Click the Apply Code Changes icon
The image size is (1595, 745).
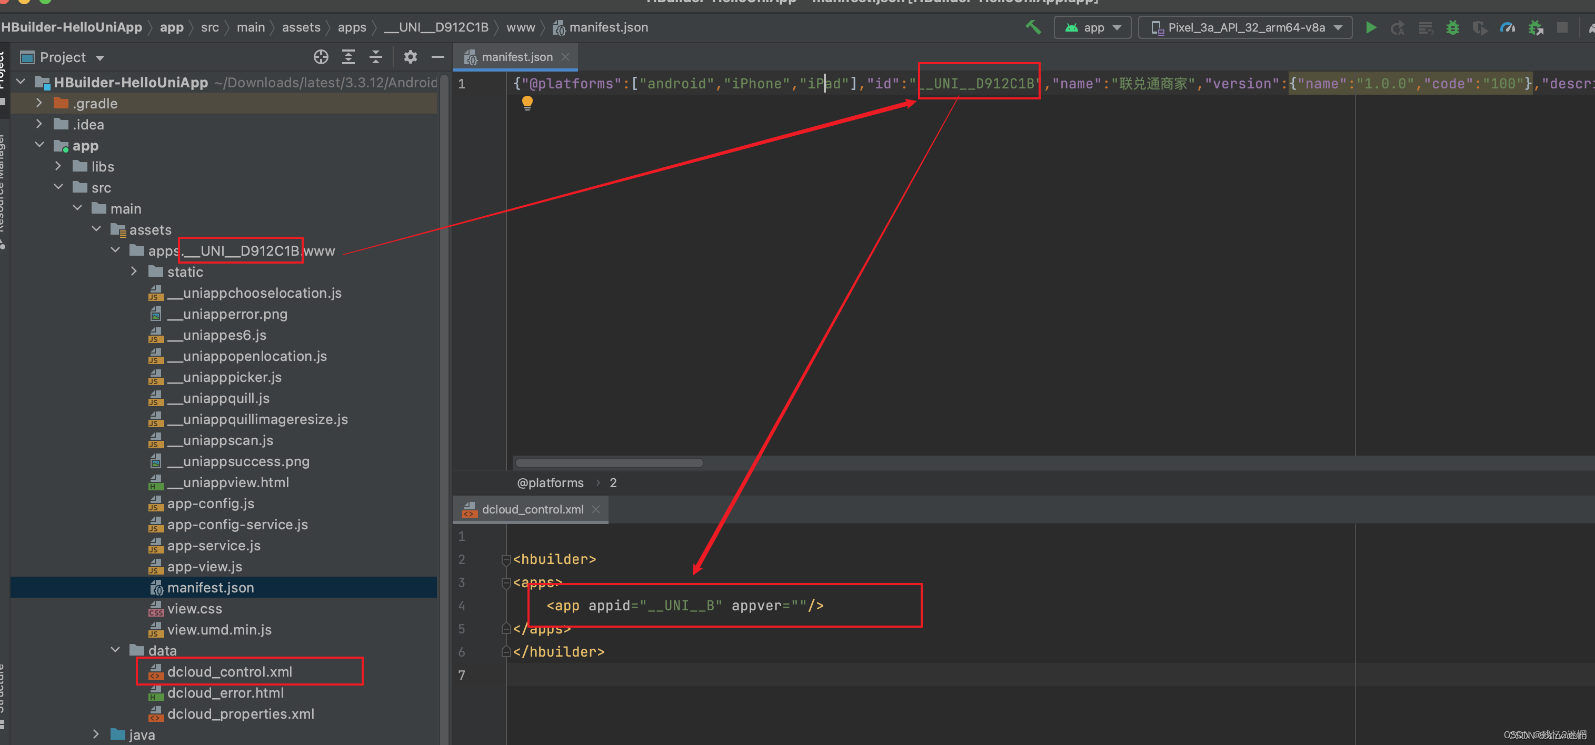pos(1425,28)
